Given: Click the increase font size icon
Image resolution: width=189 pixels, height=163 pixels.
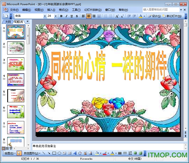Looking at the screenshot, I should tap(117, 16).
